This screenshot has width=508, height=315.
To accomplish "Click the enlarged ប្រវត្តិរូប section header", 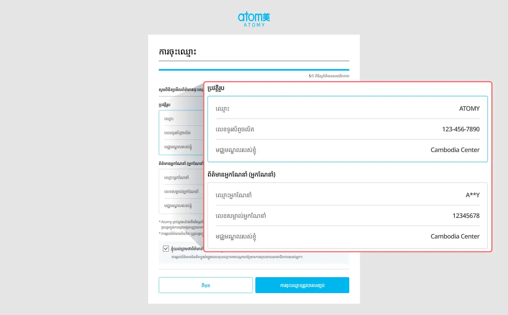I will [x=216, y=89].
